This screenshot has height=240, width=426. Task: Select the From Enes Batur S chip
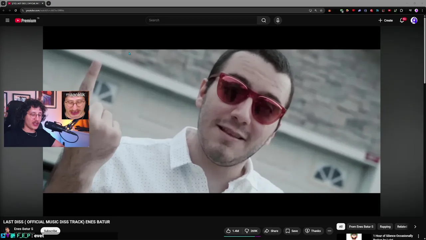tap(361, 227)
